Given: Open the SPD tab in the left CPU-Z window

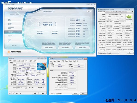Looking at the screenshot, I should tap(27, 61).
